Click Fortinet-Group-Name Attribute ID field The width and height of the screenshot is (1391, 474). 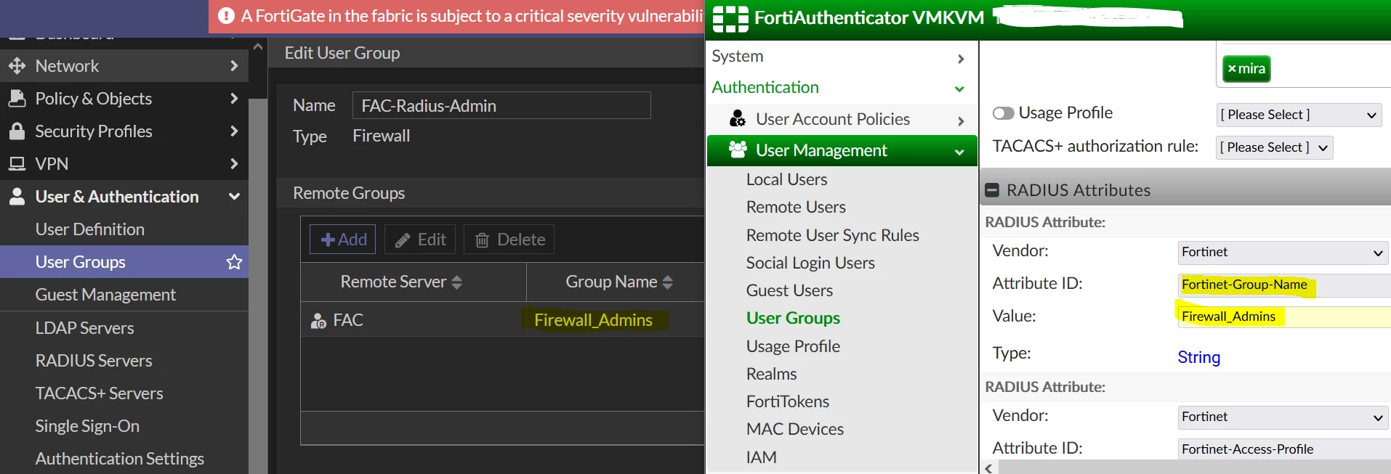[x=1284, y=285]
